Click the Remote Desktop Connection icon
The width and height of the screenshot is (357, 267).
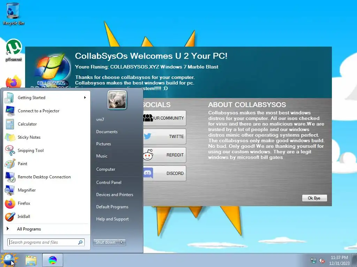click(10, 177)
